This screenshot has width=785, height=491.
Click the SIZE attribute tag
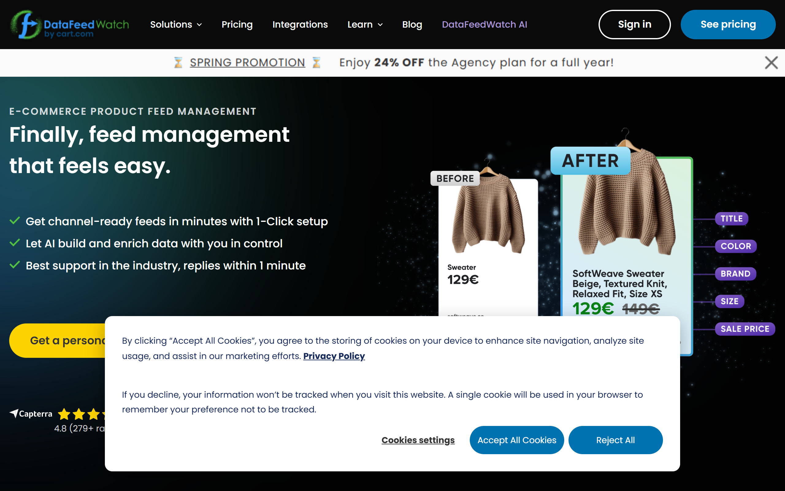click(x=729, y=301)
